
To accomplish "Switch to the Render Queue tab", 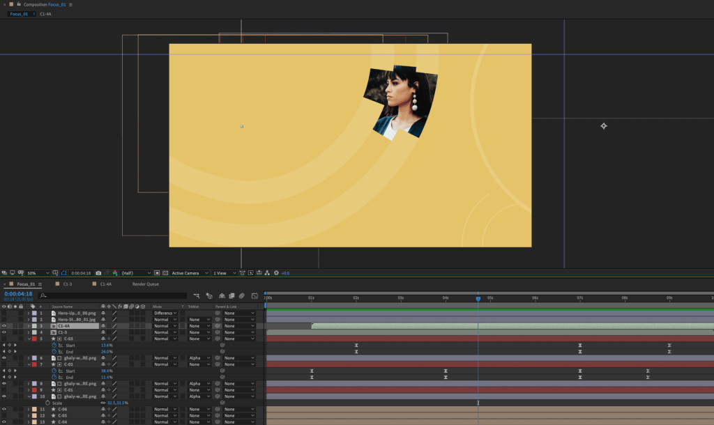I will pyautogui.click(x=146, y=284).
